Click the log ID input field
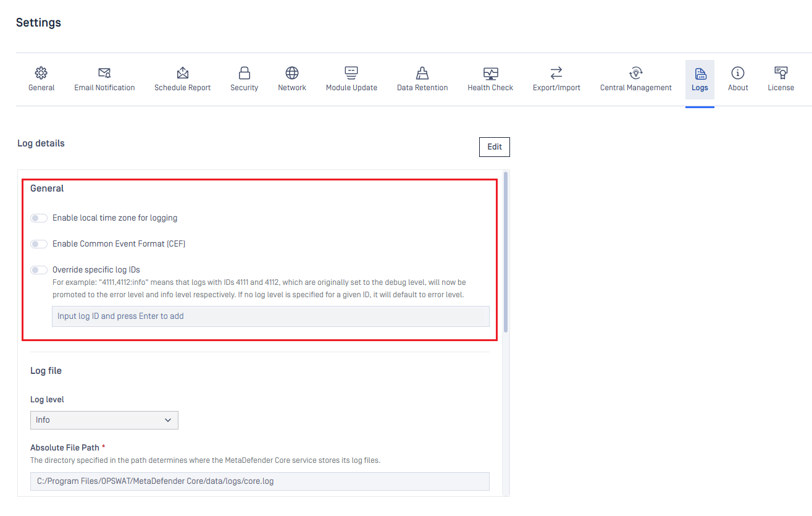This screenshot has height=516, width=812. (x=270, y=316)
